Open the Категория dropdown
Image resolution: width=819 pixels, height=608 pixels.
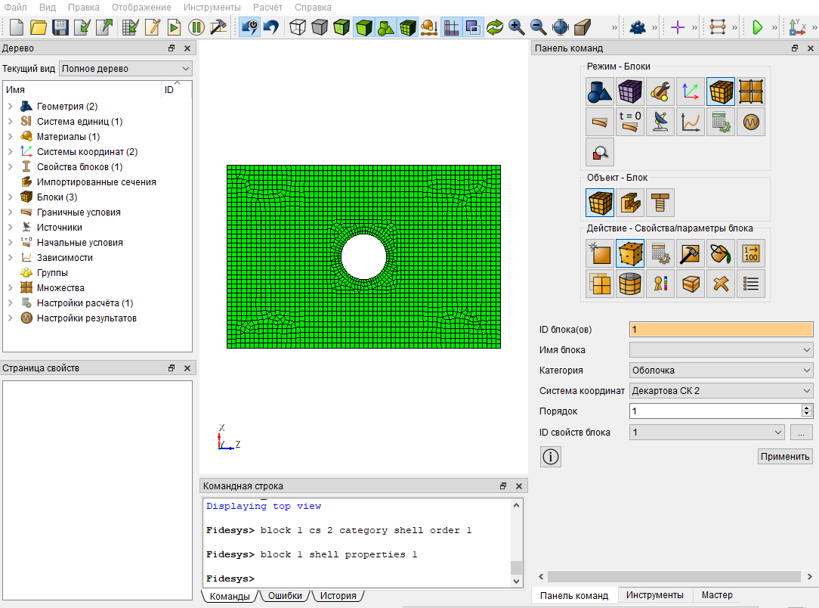(x=721, y=370)
